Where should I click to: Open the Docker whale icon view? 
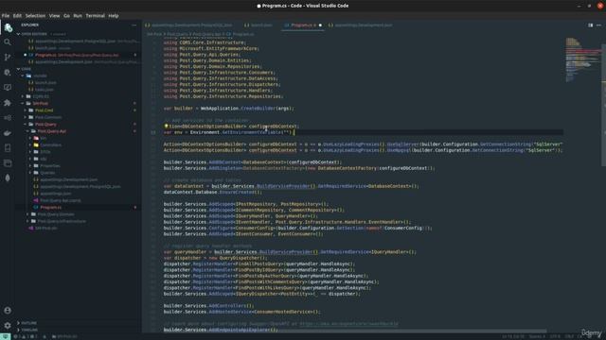8,133
